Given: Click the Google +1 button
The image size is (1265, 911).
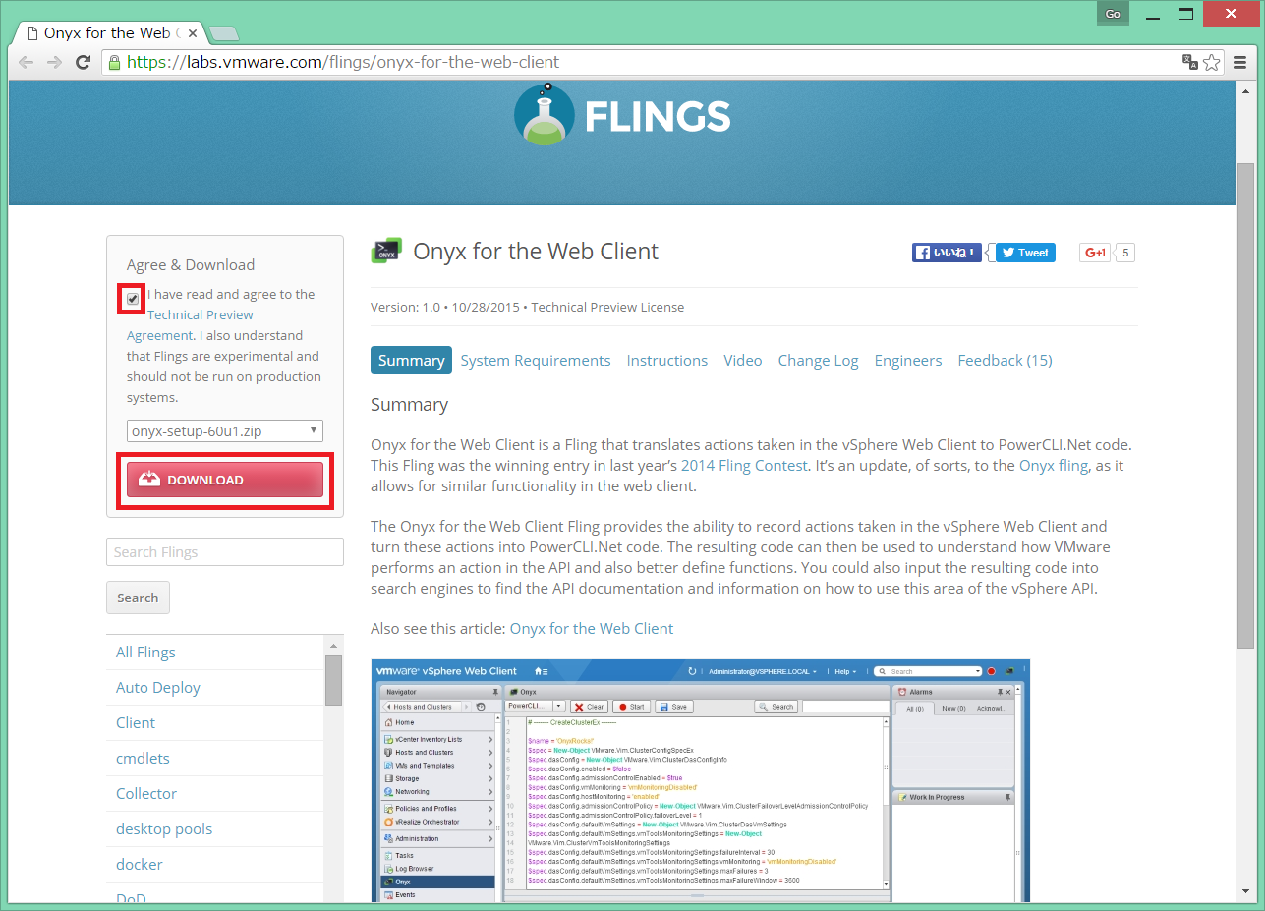Looking at the screenshot, I should tap(1095, 253).
